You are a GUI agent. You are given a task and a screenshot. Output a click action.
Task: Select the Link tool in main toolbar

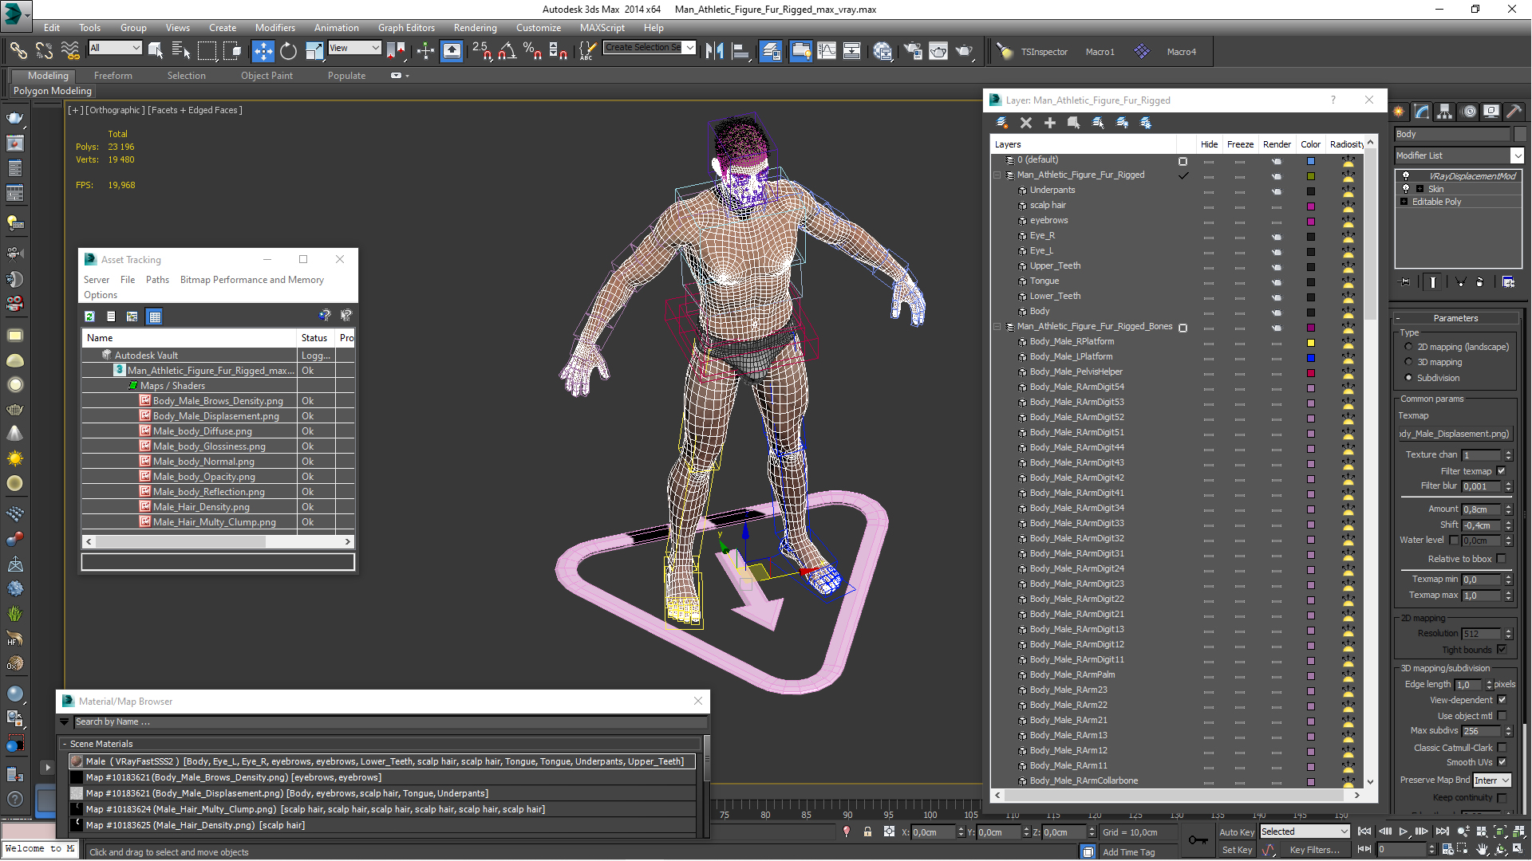pos(18,51)
